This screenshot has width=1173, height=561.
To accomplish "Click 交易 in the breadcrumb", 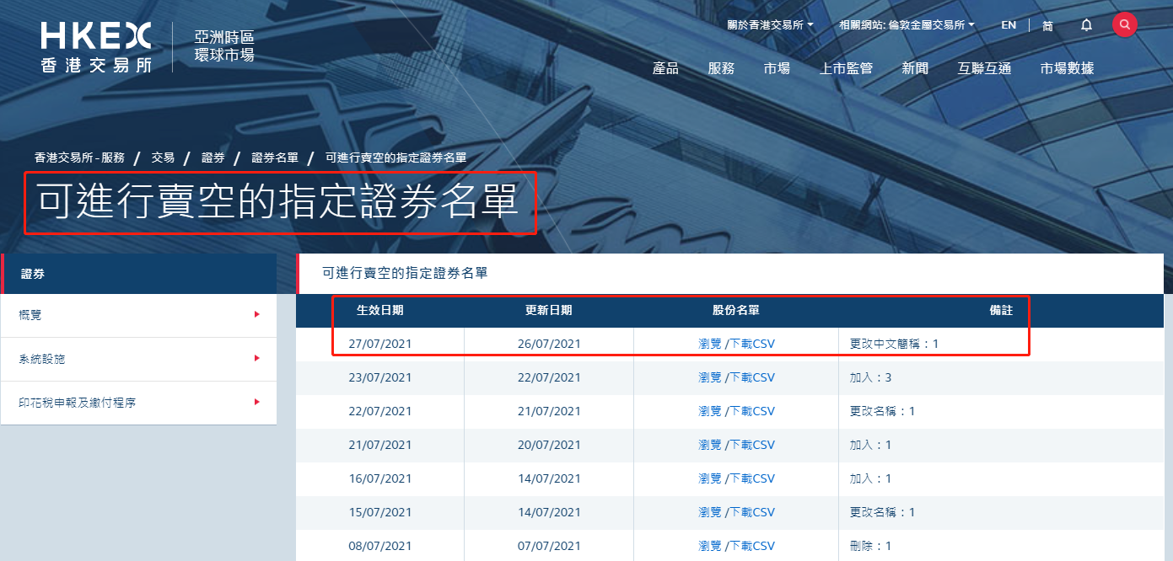I will pos(163,158).
